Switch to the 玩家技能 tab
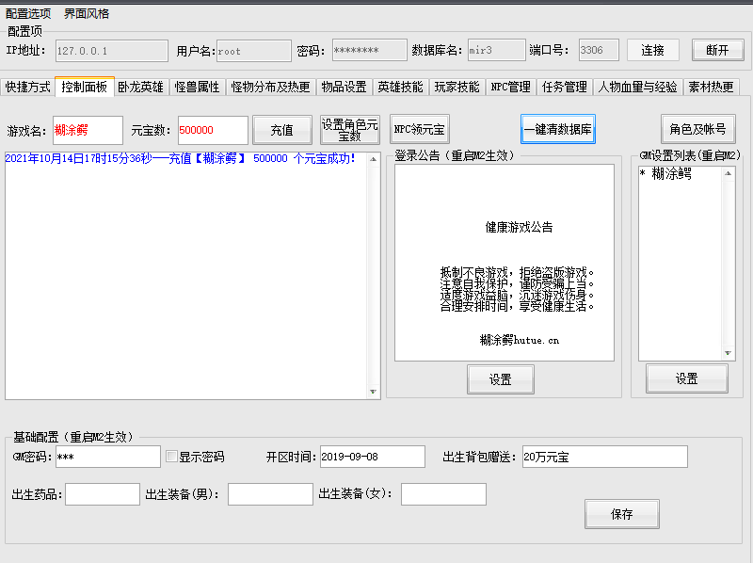This screenshot has height=563, width=753. (x=457, y=87)
